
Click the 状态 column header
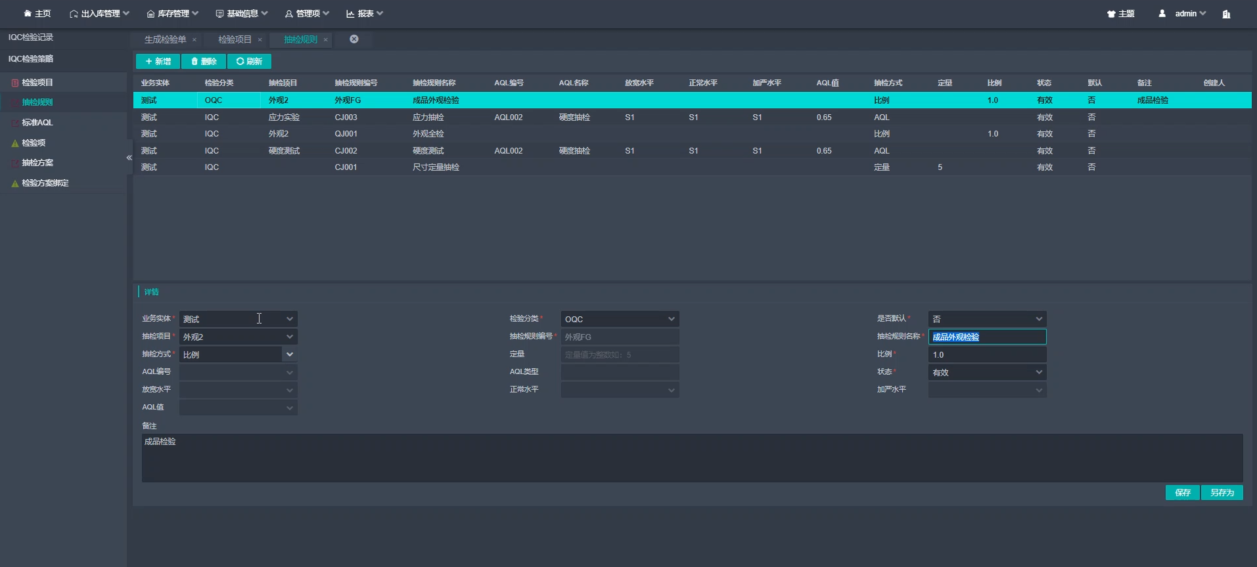1044,83
